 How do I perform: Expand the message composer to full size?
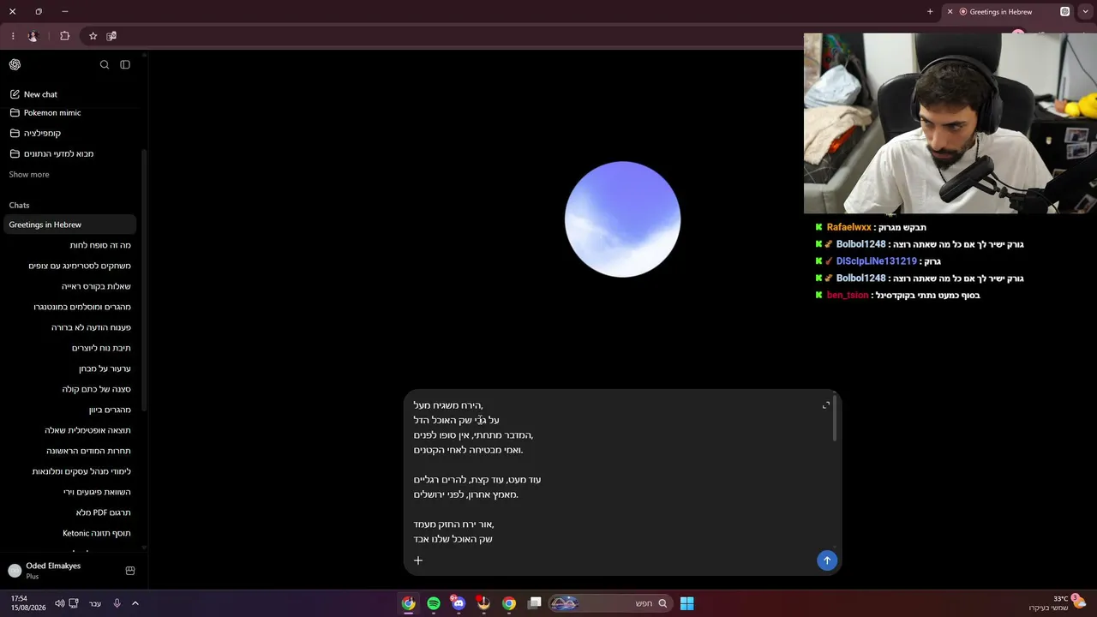pos(826,405)
